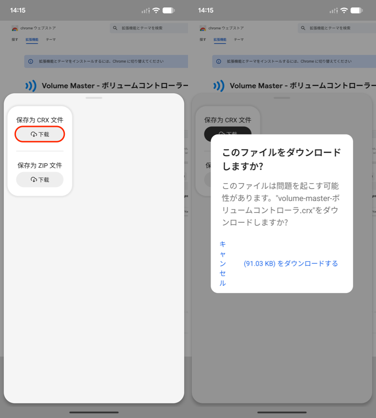Image resolution: width=376 pixels, height=418 pixels.
Task: Tap the grabber handle atop the left sheet
Action: [94, 97]
